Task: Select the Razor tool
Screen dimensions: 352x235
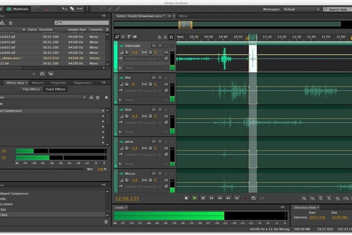Action: (72, 8)
